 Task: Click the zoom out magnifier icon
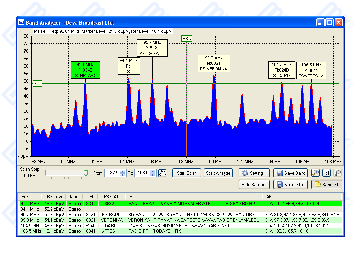[x=337, y=173]
